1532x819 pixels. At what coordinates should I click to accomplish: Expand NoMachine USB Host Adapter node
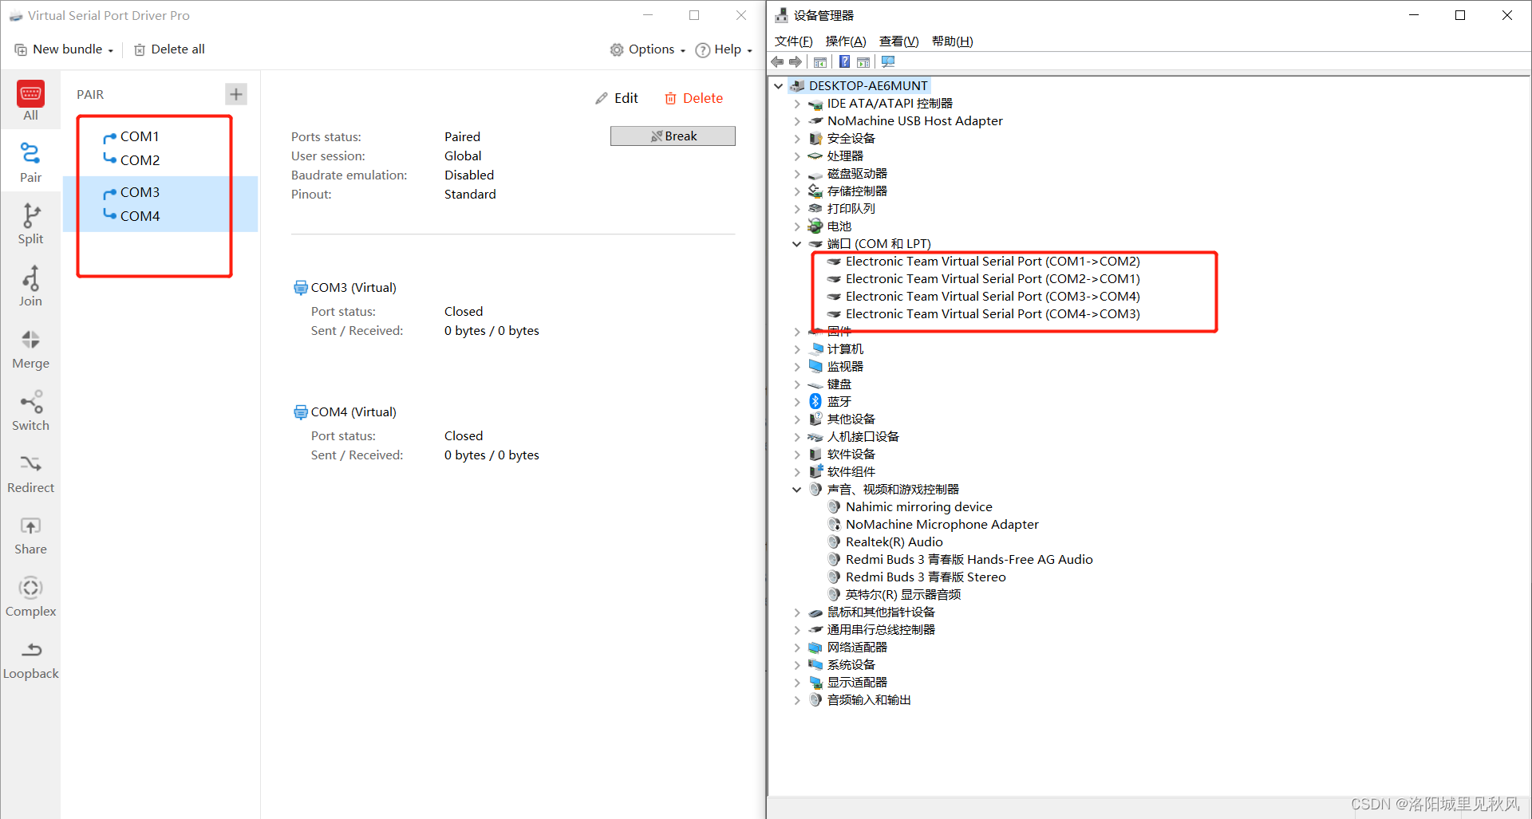coord(796,121)
